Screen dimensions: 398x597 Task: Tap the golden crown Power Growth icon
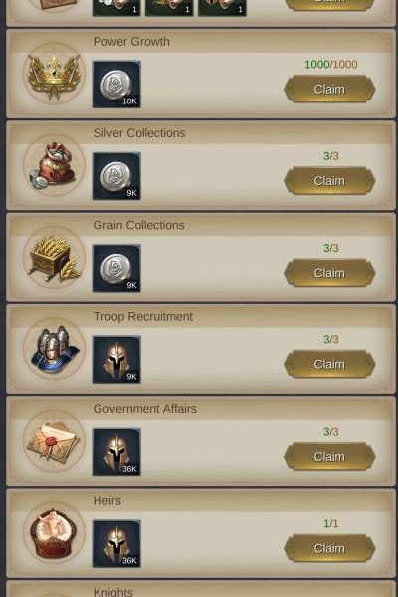[54, 75]
